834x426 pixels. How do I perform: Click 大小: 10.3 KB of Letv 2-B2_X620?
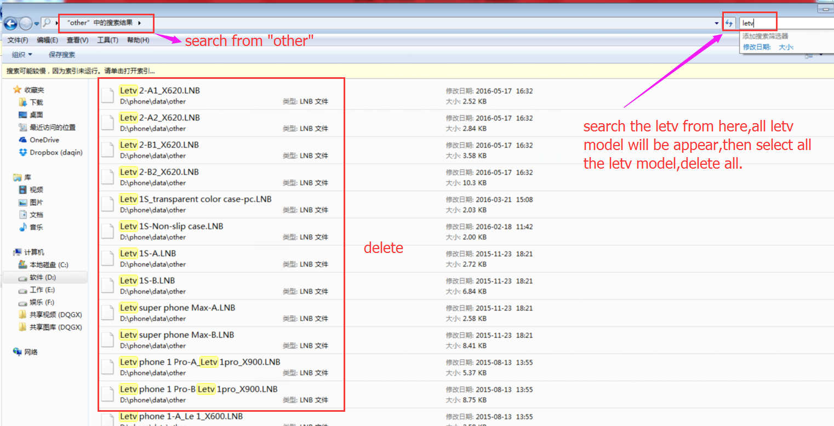click(466, 183)
